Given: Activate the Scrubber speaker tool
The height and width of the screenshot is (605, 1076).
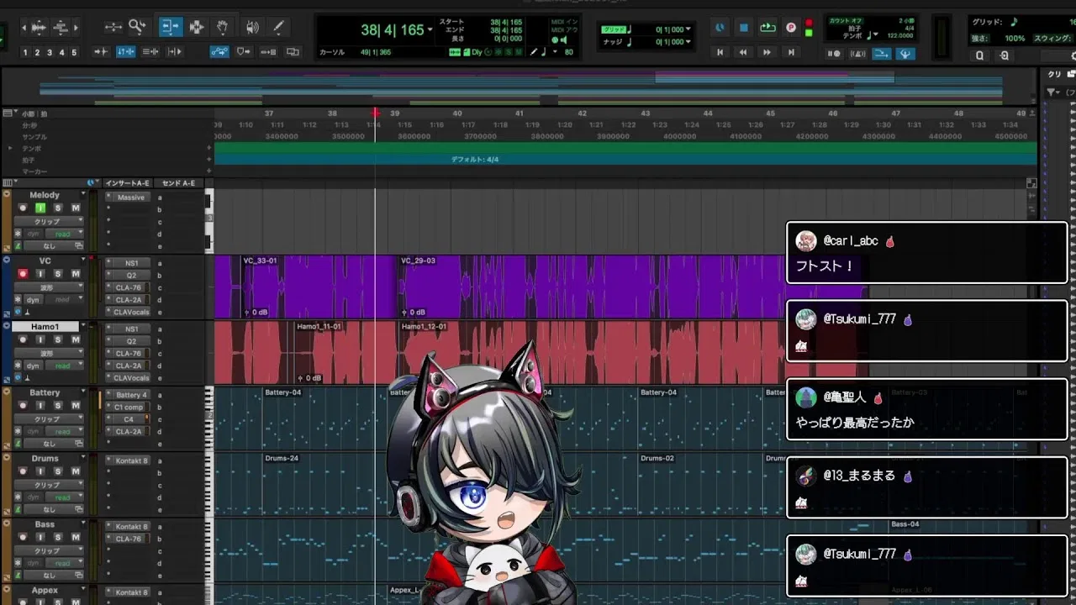Looking at the screenshot, I should click(252, 27).
